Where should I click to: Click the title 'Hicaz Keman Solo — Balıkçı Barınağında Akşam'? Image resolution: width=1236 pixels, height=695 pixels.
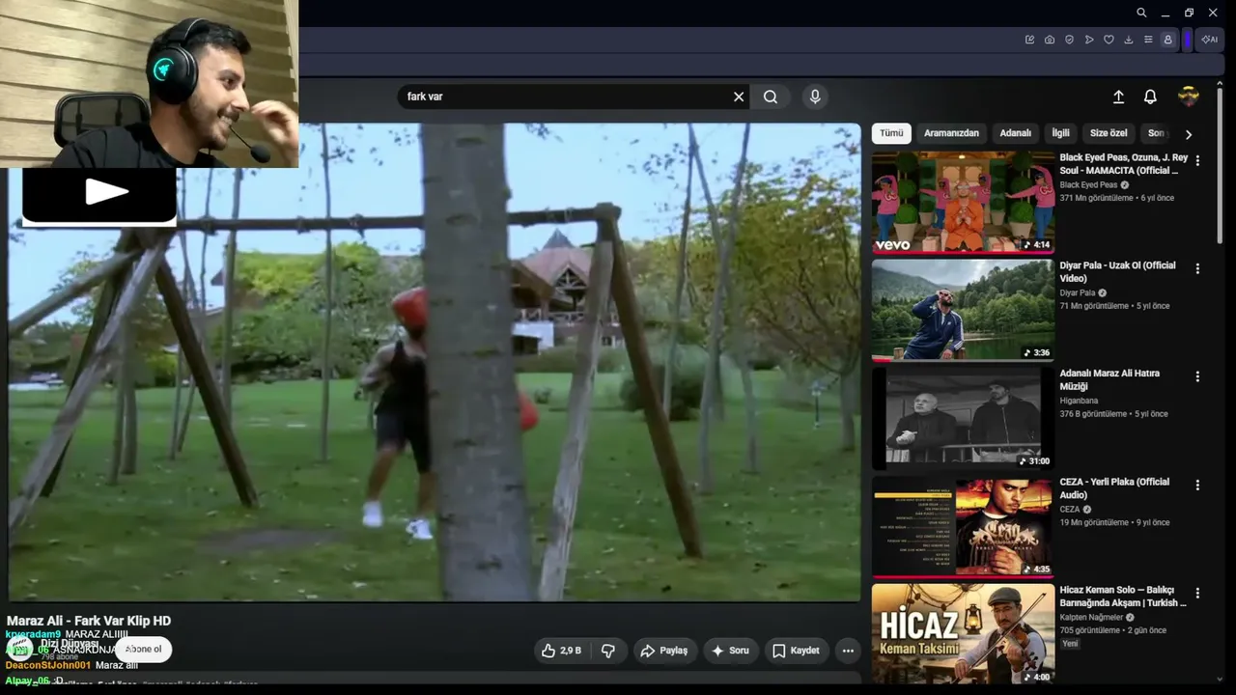[1123, 597]
